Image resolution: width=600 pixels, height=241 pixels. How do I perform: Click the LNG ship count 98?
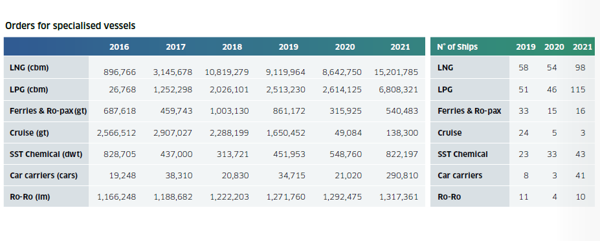coord(580,68)
